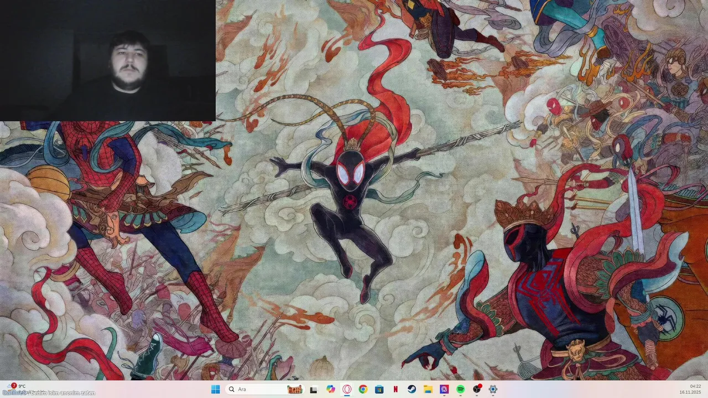
Task: Open OBS Studio with red recording dot
Action: 477,389
